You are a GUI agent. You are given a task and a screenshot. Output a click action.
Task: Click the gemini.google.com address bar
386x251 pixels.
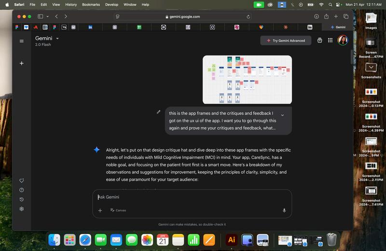tap(183, 17)
